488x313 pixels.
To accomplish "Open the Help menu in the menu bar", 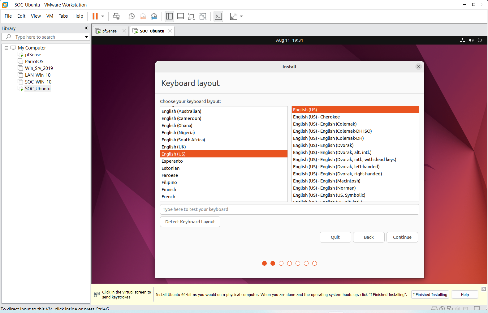I will (78, 16).
